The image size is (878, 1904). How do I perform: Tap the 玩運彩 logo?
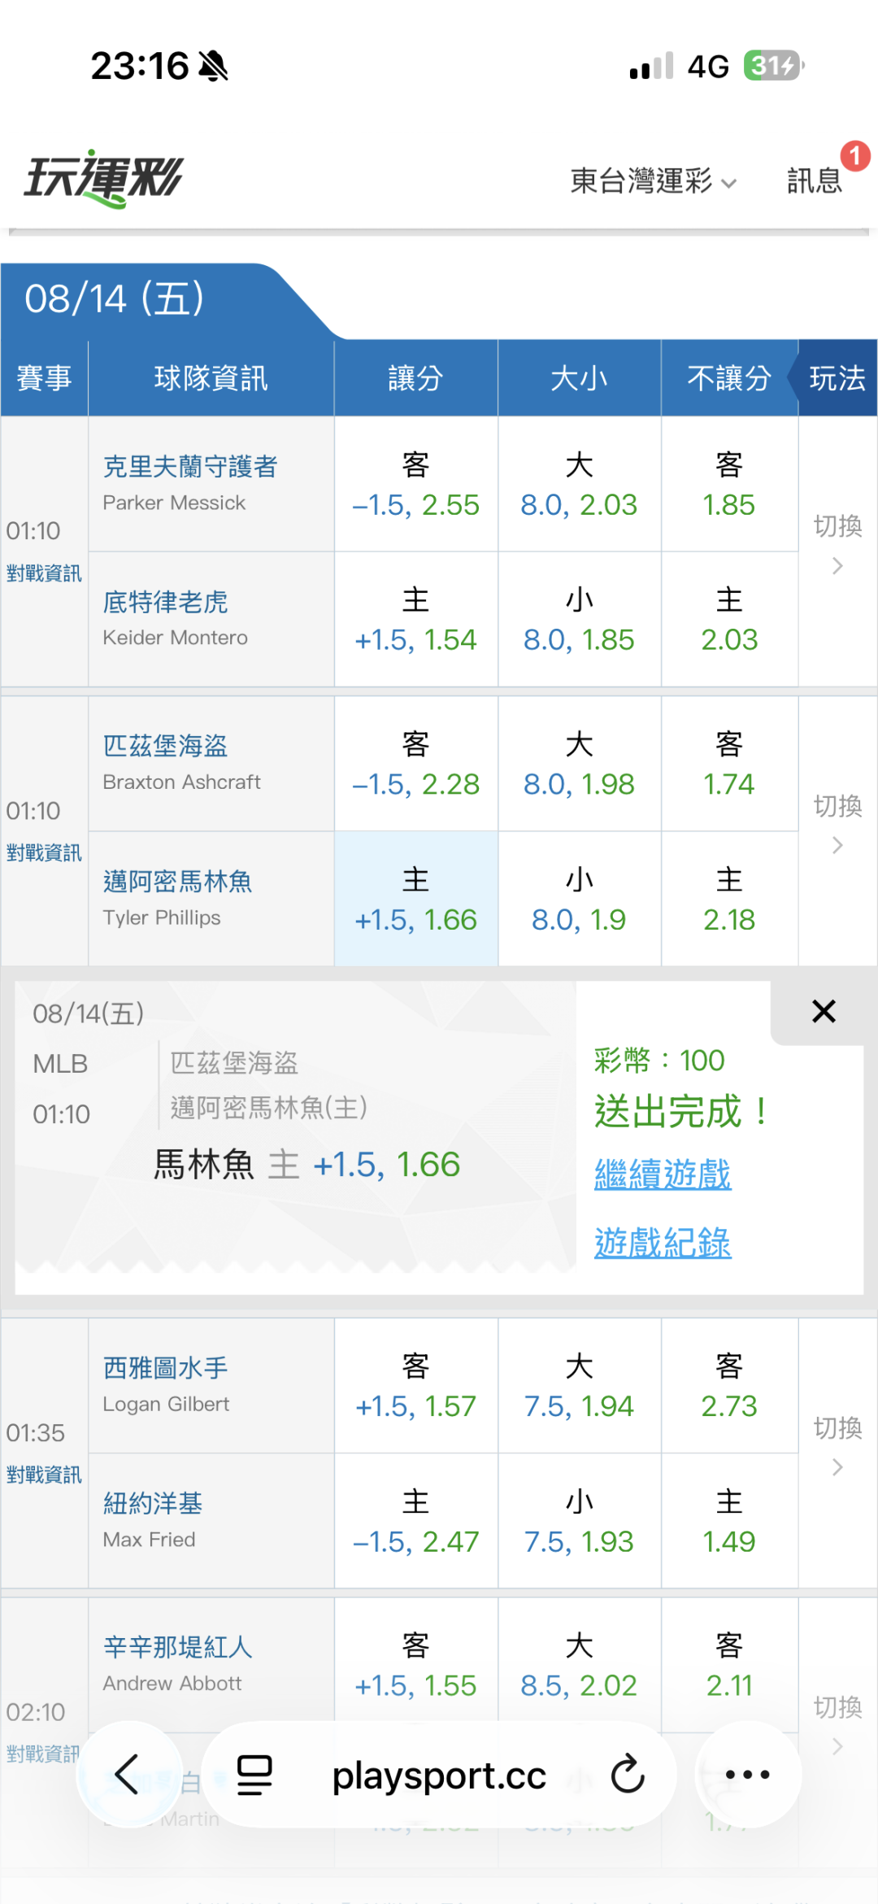pyautogui.click(x=104, y=178)
